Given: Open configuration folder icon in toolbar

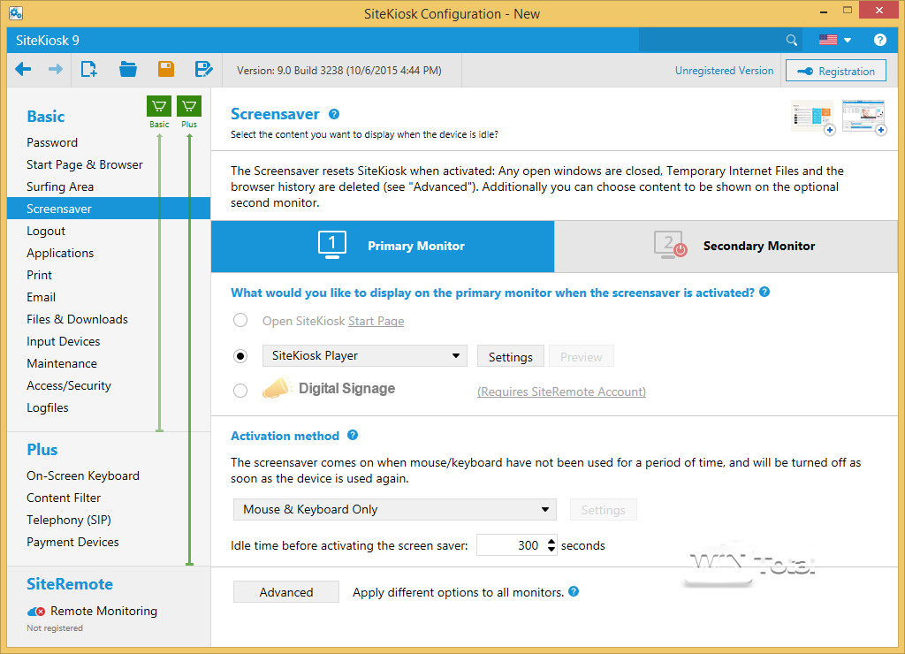Looking at the screenshot, I should (x=127, y=70).
